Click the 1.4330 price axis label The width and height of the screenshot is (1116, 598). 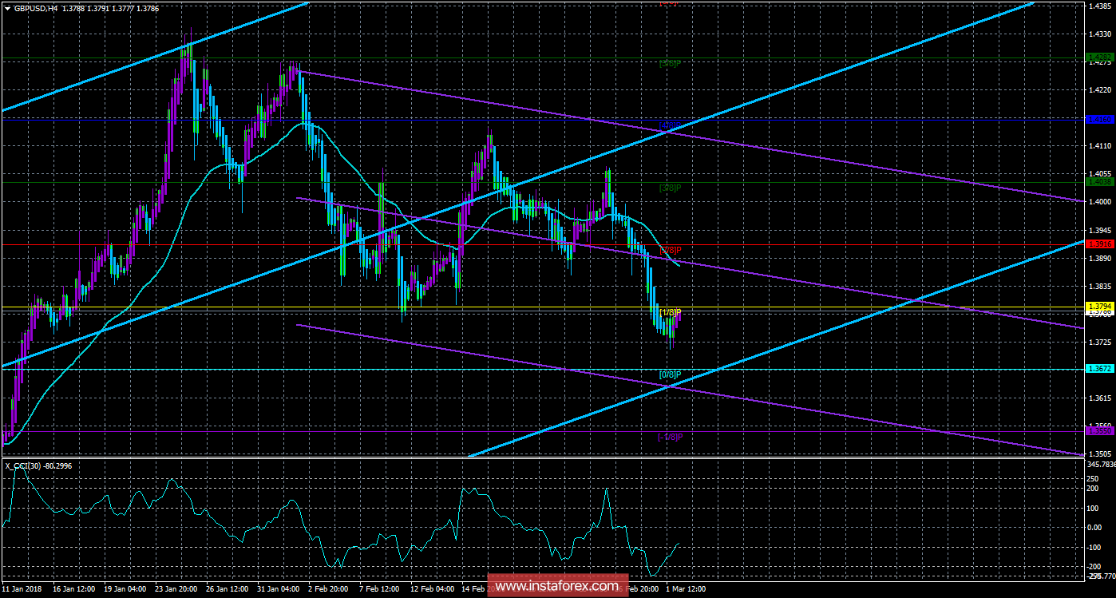[1099, 34]
